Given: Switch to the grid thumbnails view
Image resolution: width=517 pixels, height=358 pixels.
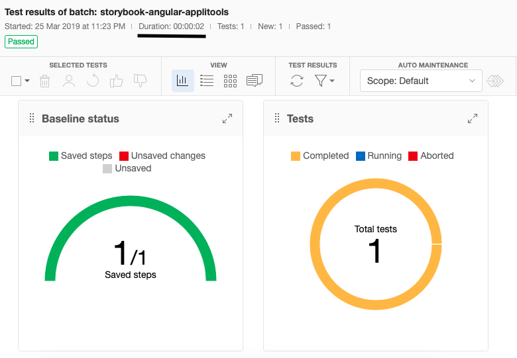Looking at the screenshot, I should (x=230, y=81).
